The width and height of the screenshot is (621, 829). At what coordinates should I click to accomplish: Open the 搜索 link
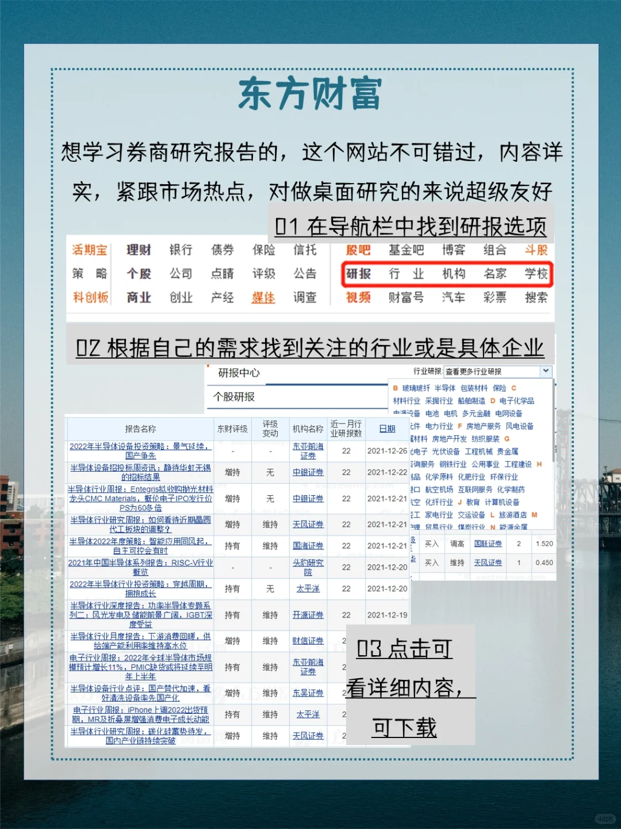coord(536,298)
